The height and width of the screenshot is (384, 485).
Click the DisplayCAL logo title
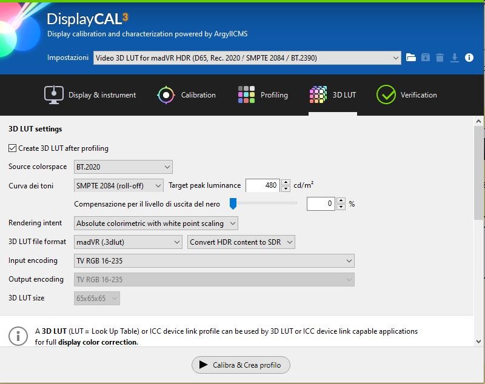87,19
